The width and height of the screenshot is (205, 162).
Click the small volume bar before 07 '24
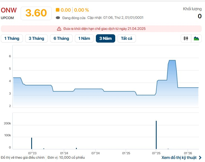pos(77,148)
